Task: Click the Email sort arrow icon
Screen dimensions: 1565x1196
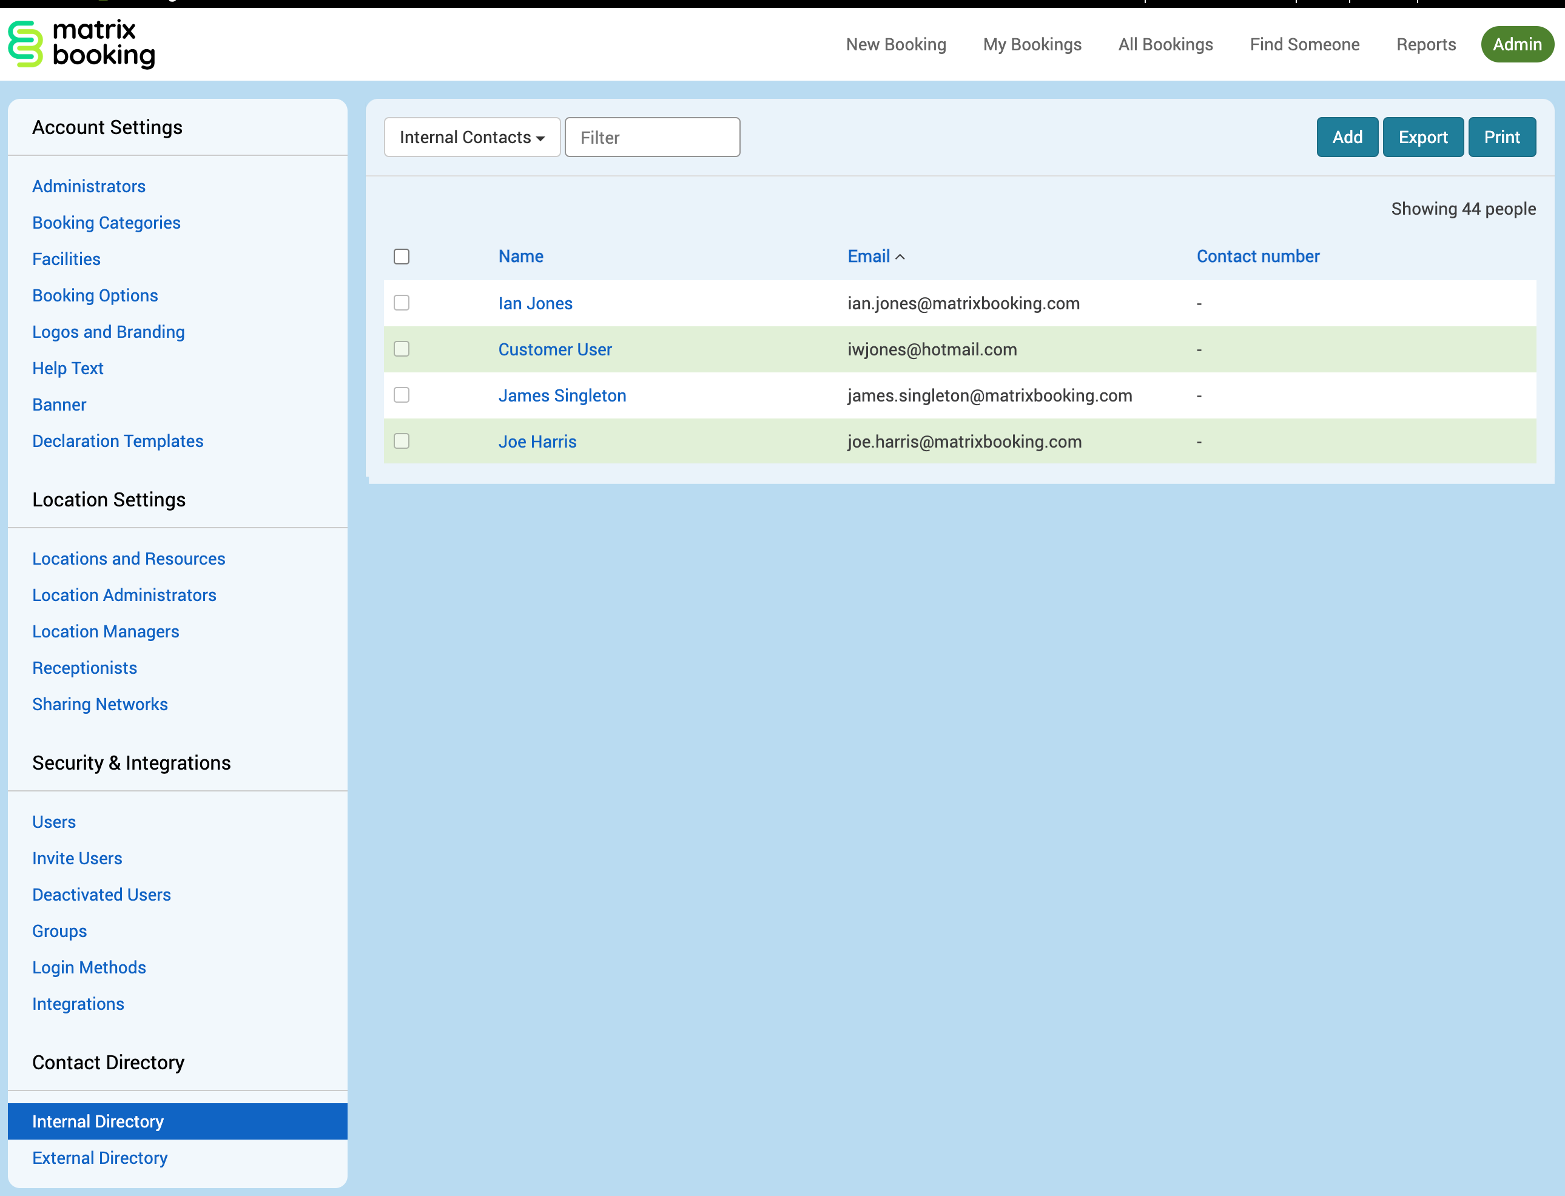Action: (x=900, y=257)
